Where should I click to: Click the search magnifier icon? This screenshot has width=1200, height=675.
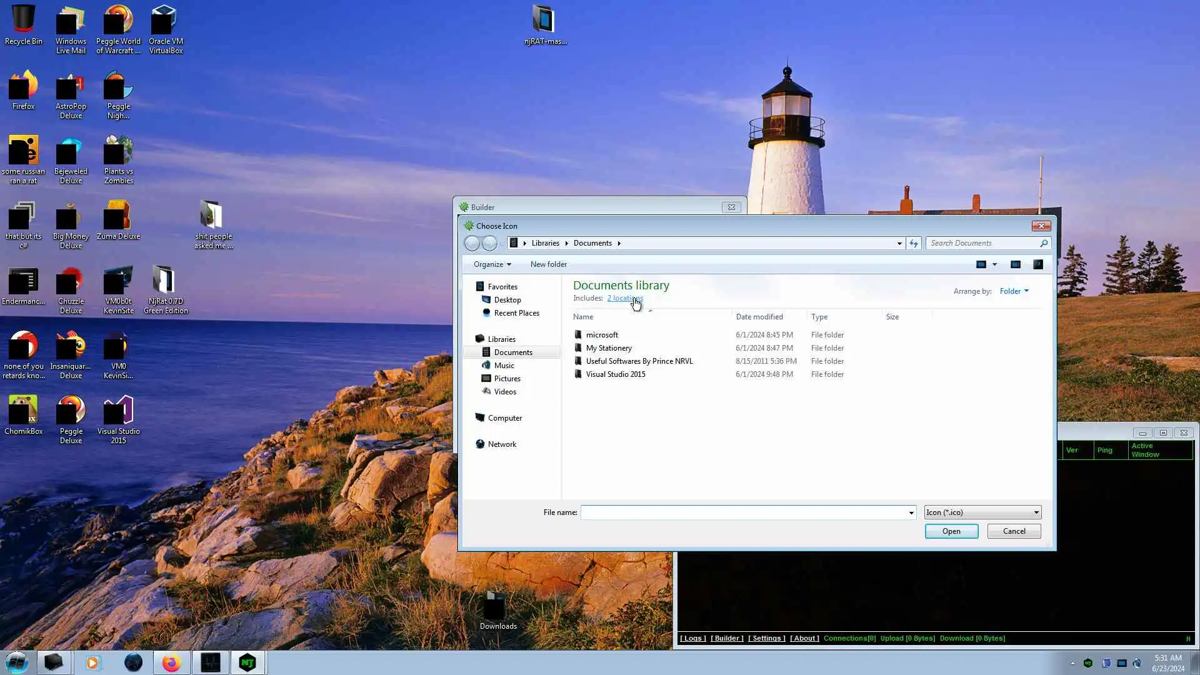(x=1044, y=243)
